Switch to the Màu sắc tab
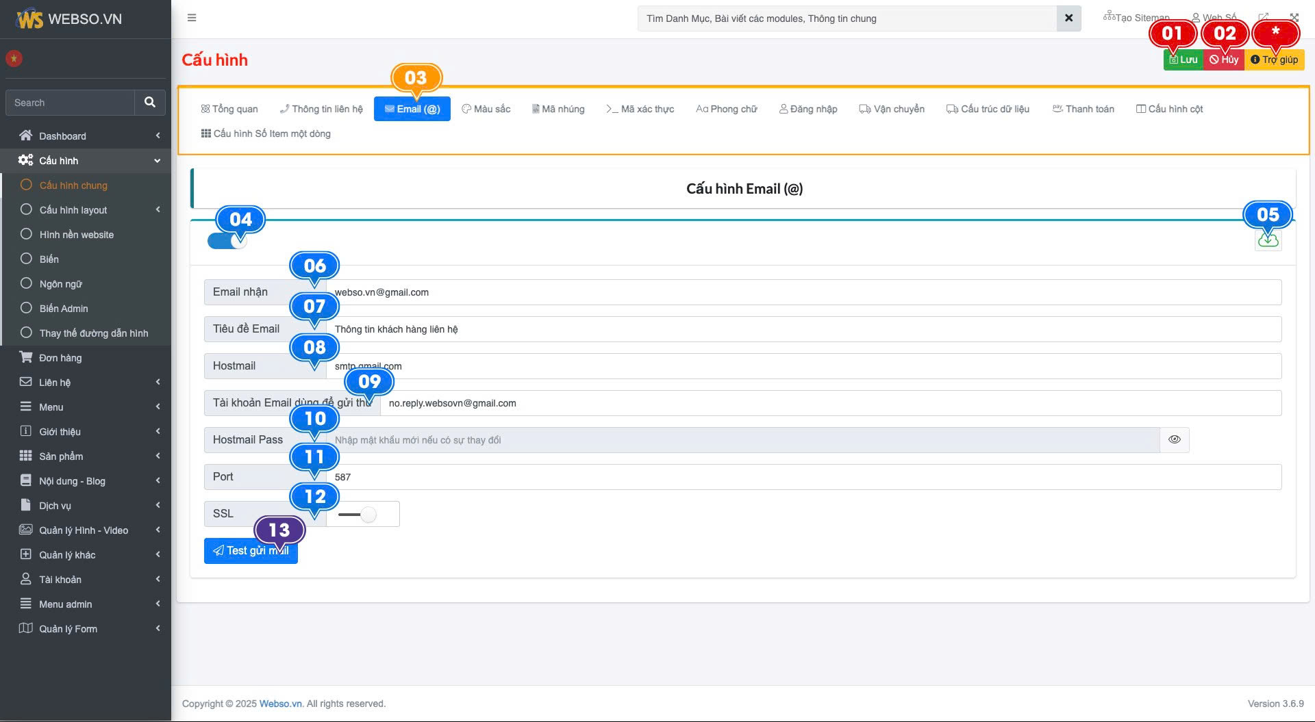This screenshot has width=1315, height=722. [x=486, y=109]
